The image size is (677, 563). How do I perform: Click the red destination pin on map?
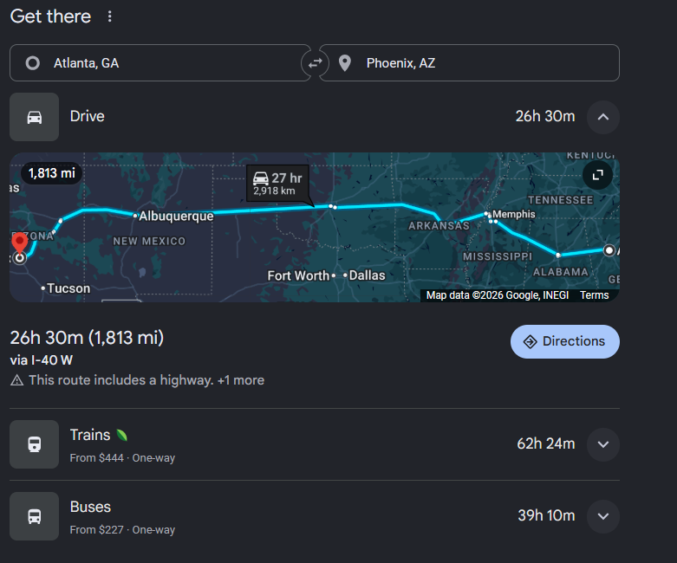(x=19, y=243)
